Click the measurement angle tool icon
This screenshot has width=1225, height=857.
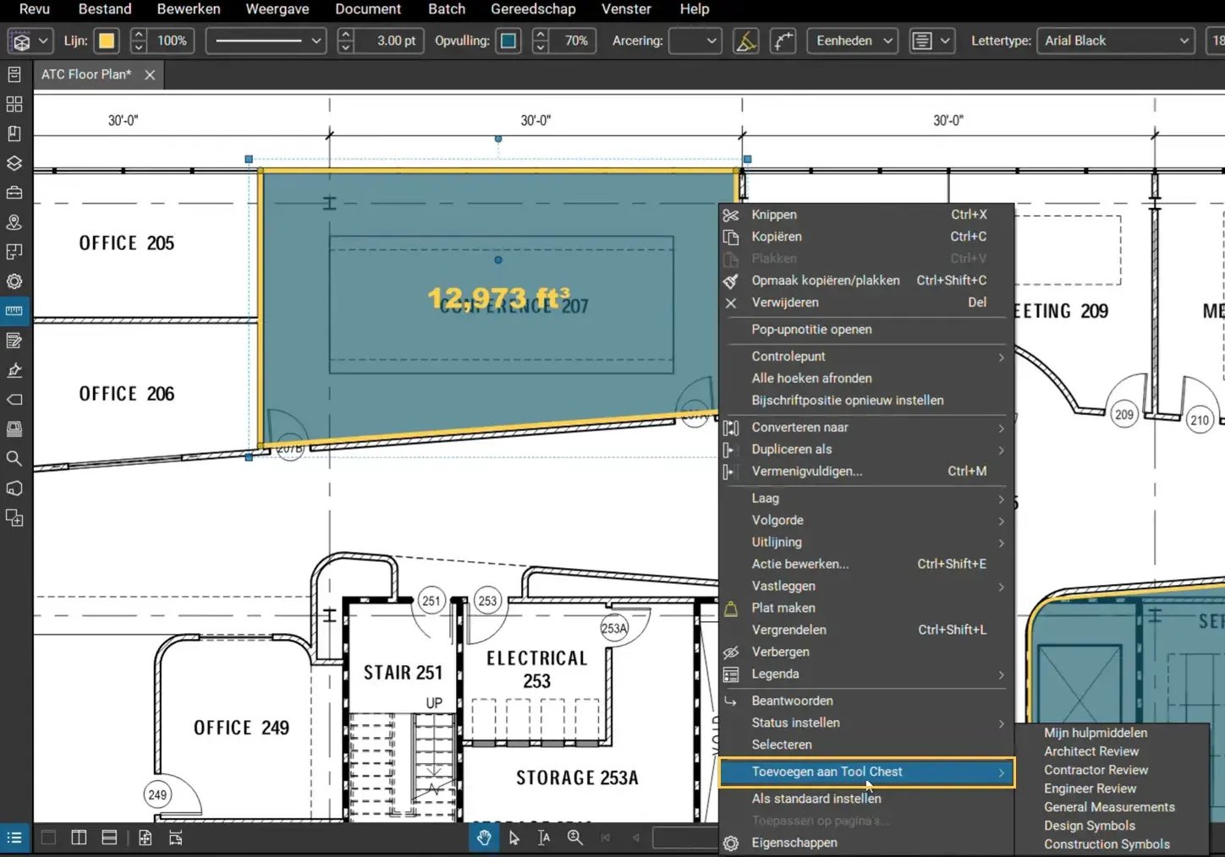point(745,41)
